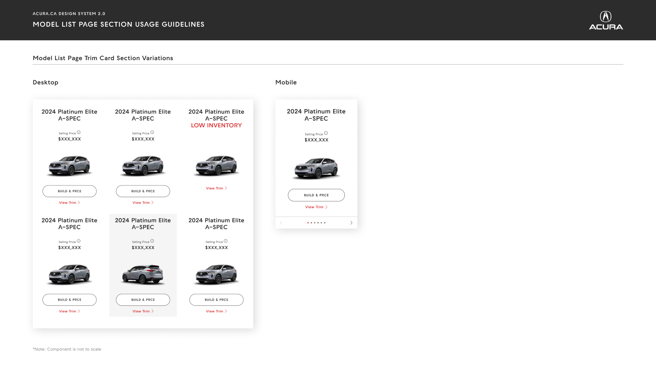This screenshot has width=656, height=369.
Task: Click the $XXX,XXX price on the mobile card
Action: (316, 140)
